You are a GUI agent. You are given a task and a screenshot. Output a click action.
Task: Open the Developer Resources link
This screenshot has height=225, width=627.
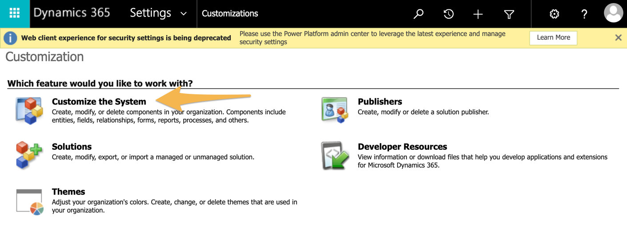pyautogui.click(x=402, y=147)
